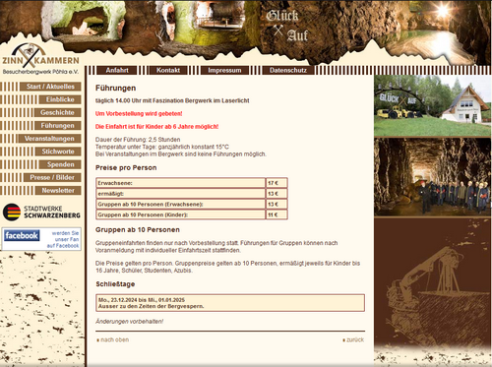This screenshot has height=367, width=492.
Task: Open the Spenden page in the sidebar
Action: pos(60,164)
